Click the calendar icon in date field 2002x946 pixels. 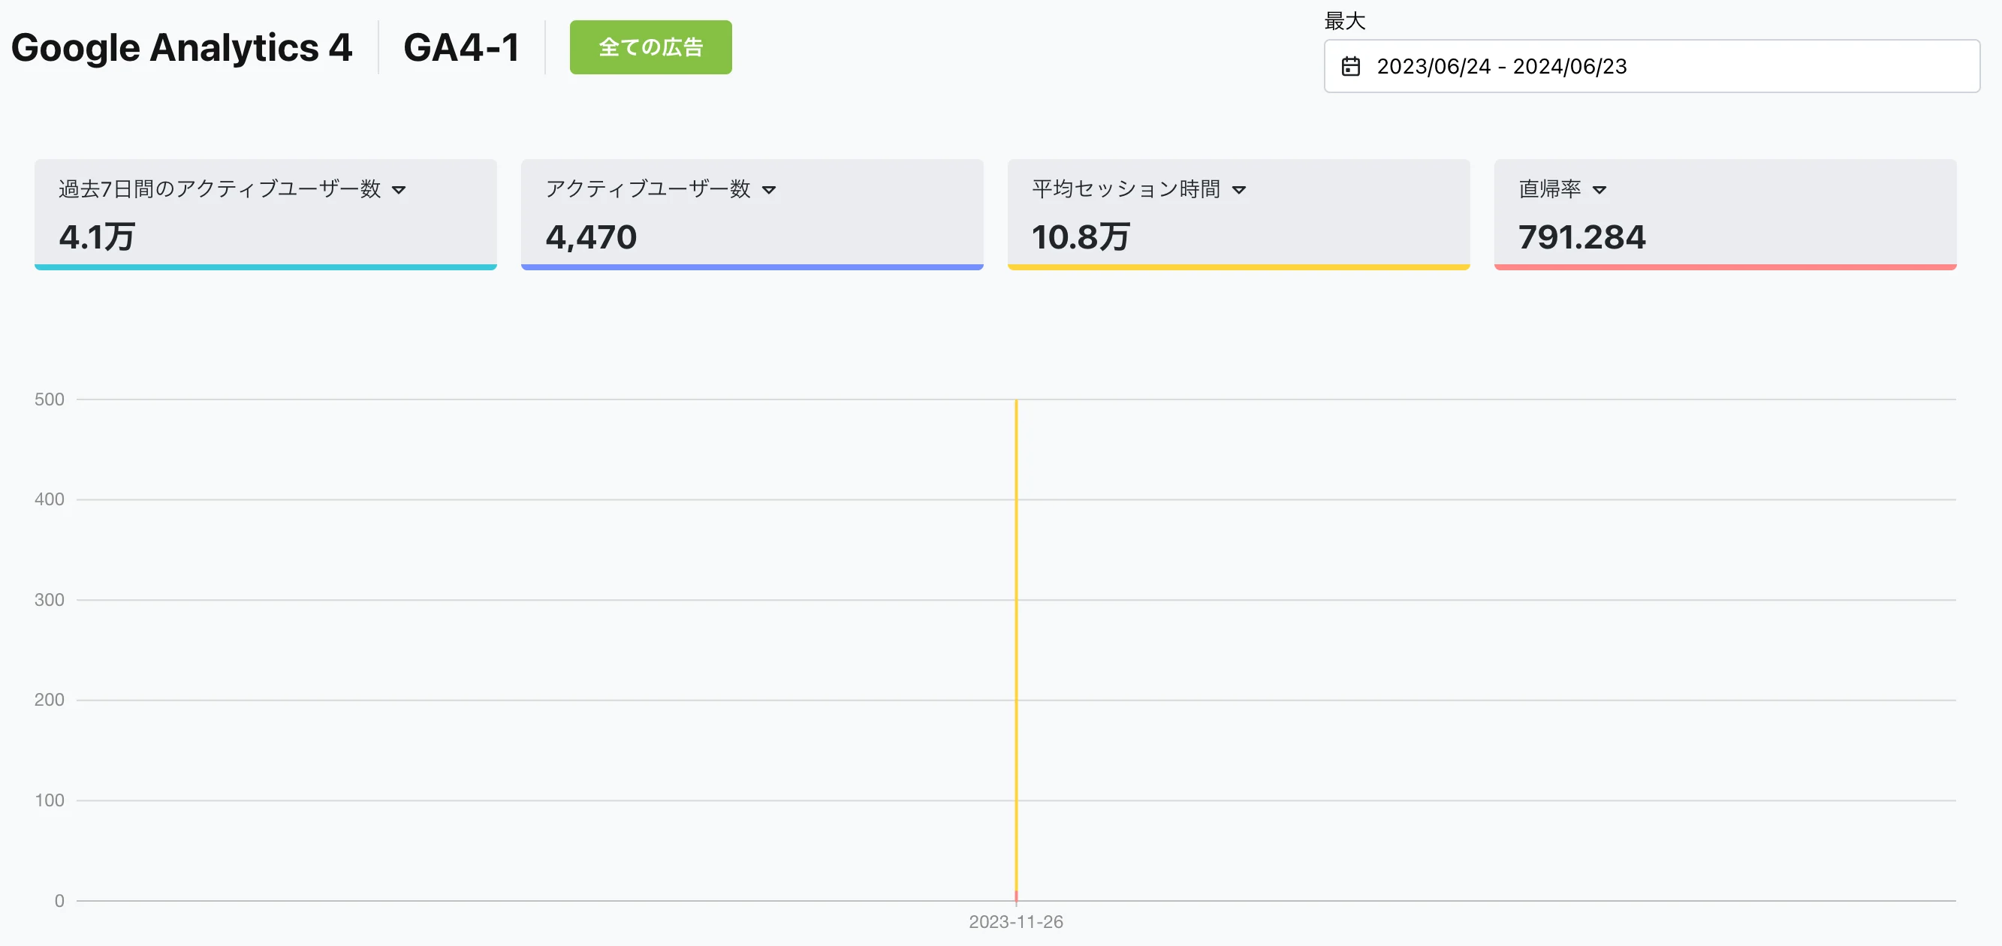[1351, 66]
